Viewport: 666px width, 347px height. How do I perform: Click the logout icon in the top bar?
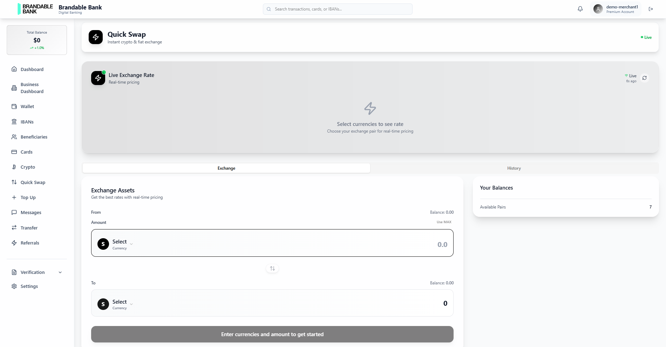coord(651,9)
